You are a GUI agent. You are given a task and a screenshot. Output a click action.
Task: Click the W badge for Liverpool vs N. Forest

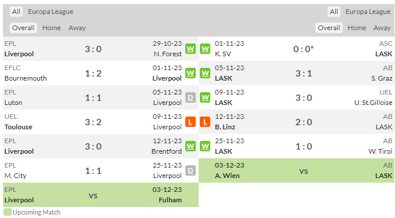[191, 49]
